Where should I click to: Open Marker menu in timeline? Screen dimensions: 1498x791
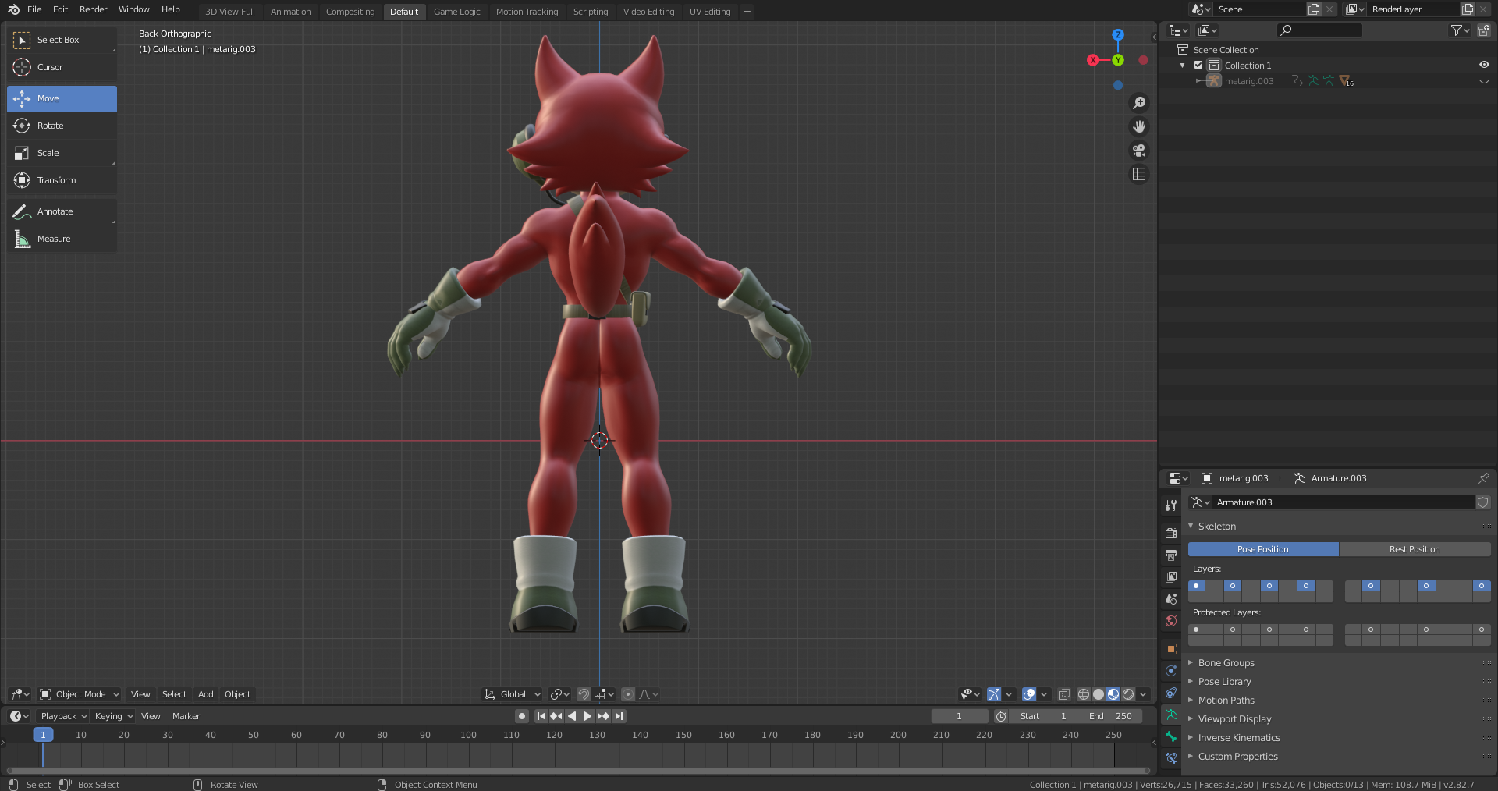click(x=186, y=716)
